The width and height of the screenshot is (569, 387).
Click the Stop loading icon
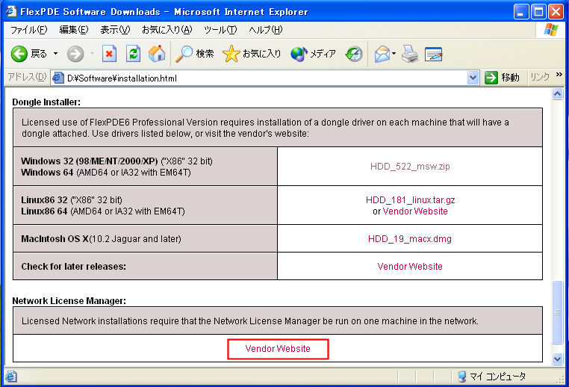click(110, 54)
